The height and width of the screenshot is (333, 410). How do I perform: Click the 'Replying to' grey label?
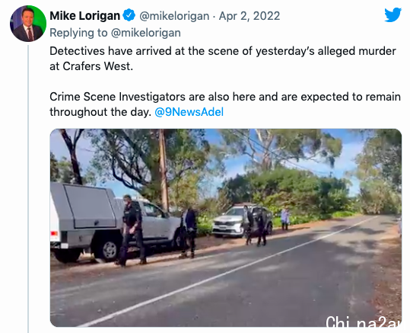78,33
